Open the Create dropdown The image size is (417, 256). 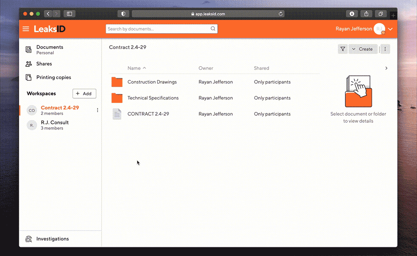point(363,49)
